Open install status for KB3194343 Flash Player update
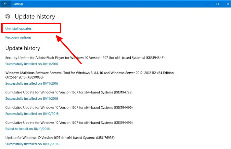This screenshot has width=231, height=149. coord(32,64)
